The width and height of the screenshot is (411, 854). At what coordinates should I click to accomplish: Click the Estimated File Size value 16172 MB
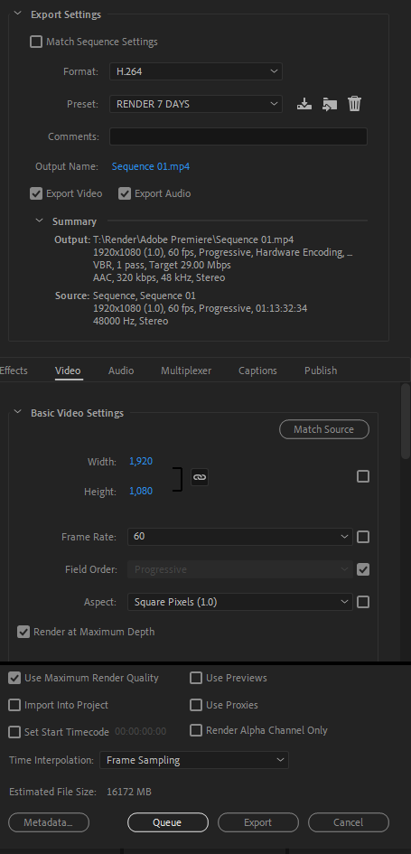tap(129, 792)
